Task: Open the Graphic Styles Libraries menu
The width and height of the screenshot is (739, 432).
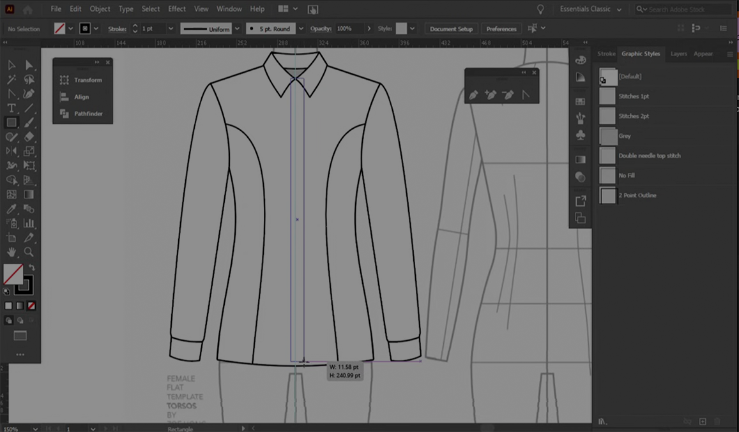Action: pos(602,422)
